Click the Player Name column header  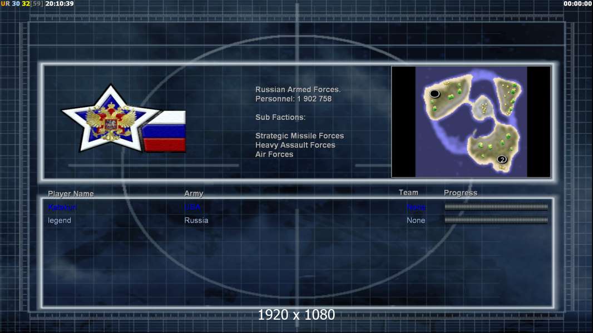click(71, 194)
